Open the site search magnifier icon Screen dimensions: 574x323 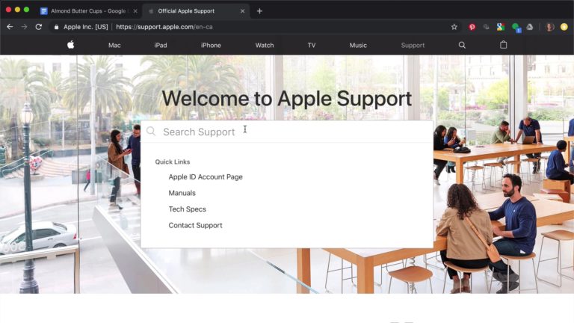[x=462, y=45]
